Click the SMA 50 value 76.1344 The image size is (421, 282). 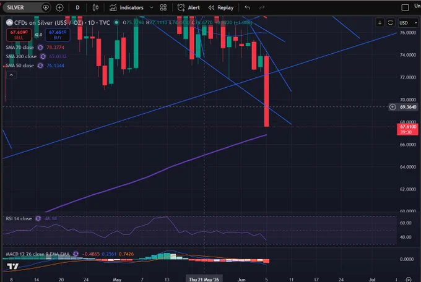[55, 66]
